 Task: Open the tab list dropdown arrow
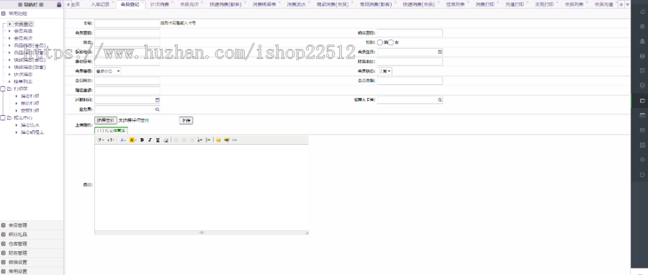pos(627,4)
